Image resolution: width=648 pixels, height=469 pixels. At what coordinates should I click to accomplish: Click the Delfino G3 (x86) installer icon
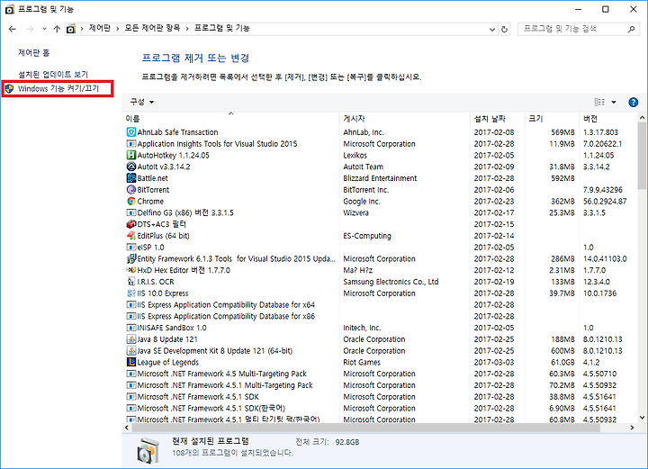click(131, 212)
